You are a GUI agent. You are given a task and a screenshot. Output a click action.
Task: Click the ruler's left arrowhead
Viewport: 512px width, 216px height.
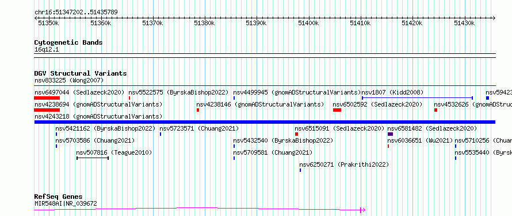tap(36, 18)
